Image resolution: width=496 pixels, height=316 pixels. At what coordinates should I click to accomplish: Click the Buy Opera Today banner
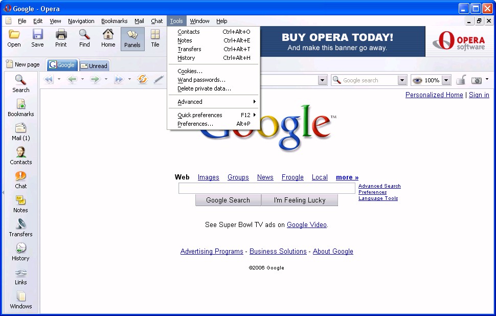coord(343,41)
